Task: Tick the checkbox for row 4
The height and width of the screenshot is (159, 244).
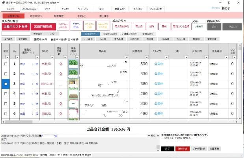Action: [x=6, y=94]
